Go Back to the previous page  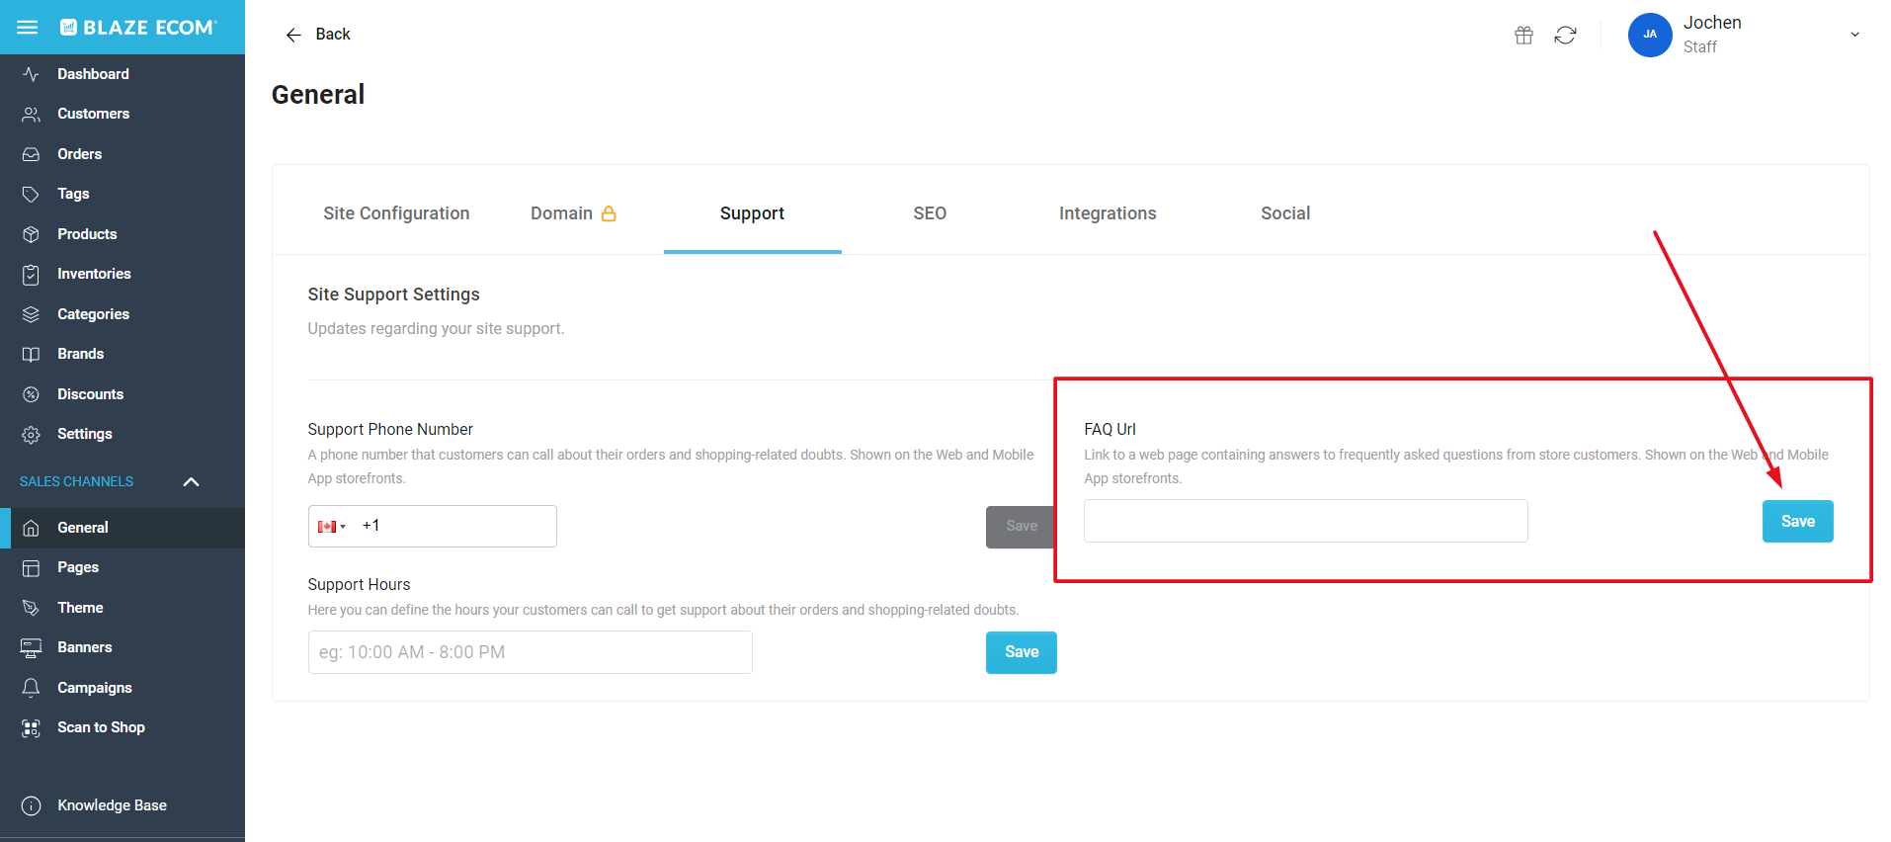[318, 35]
